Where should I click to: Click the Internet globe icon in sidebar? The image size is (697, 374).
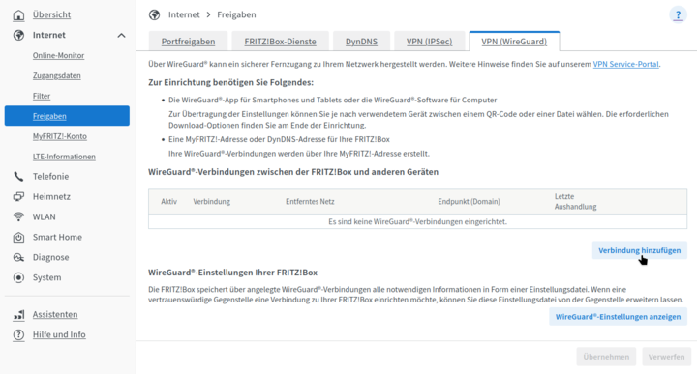(18, 35)
